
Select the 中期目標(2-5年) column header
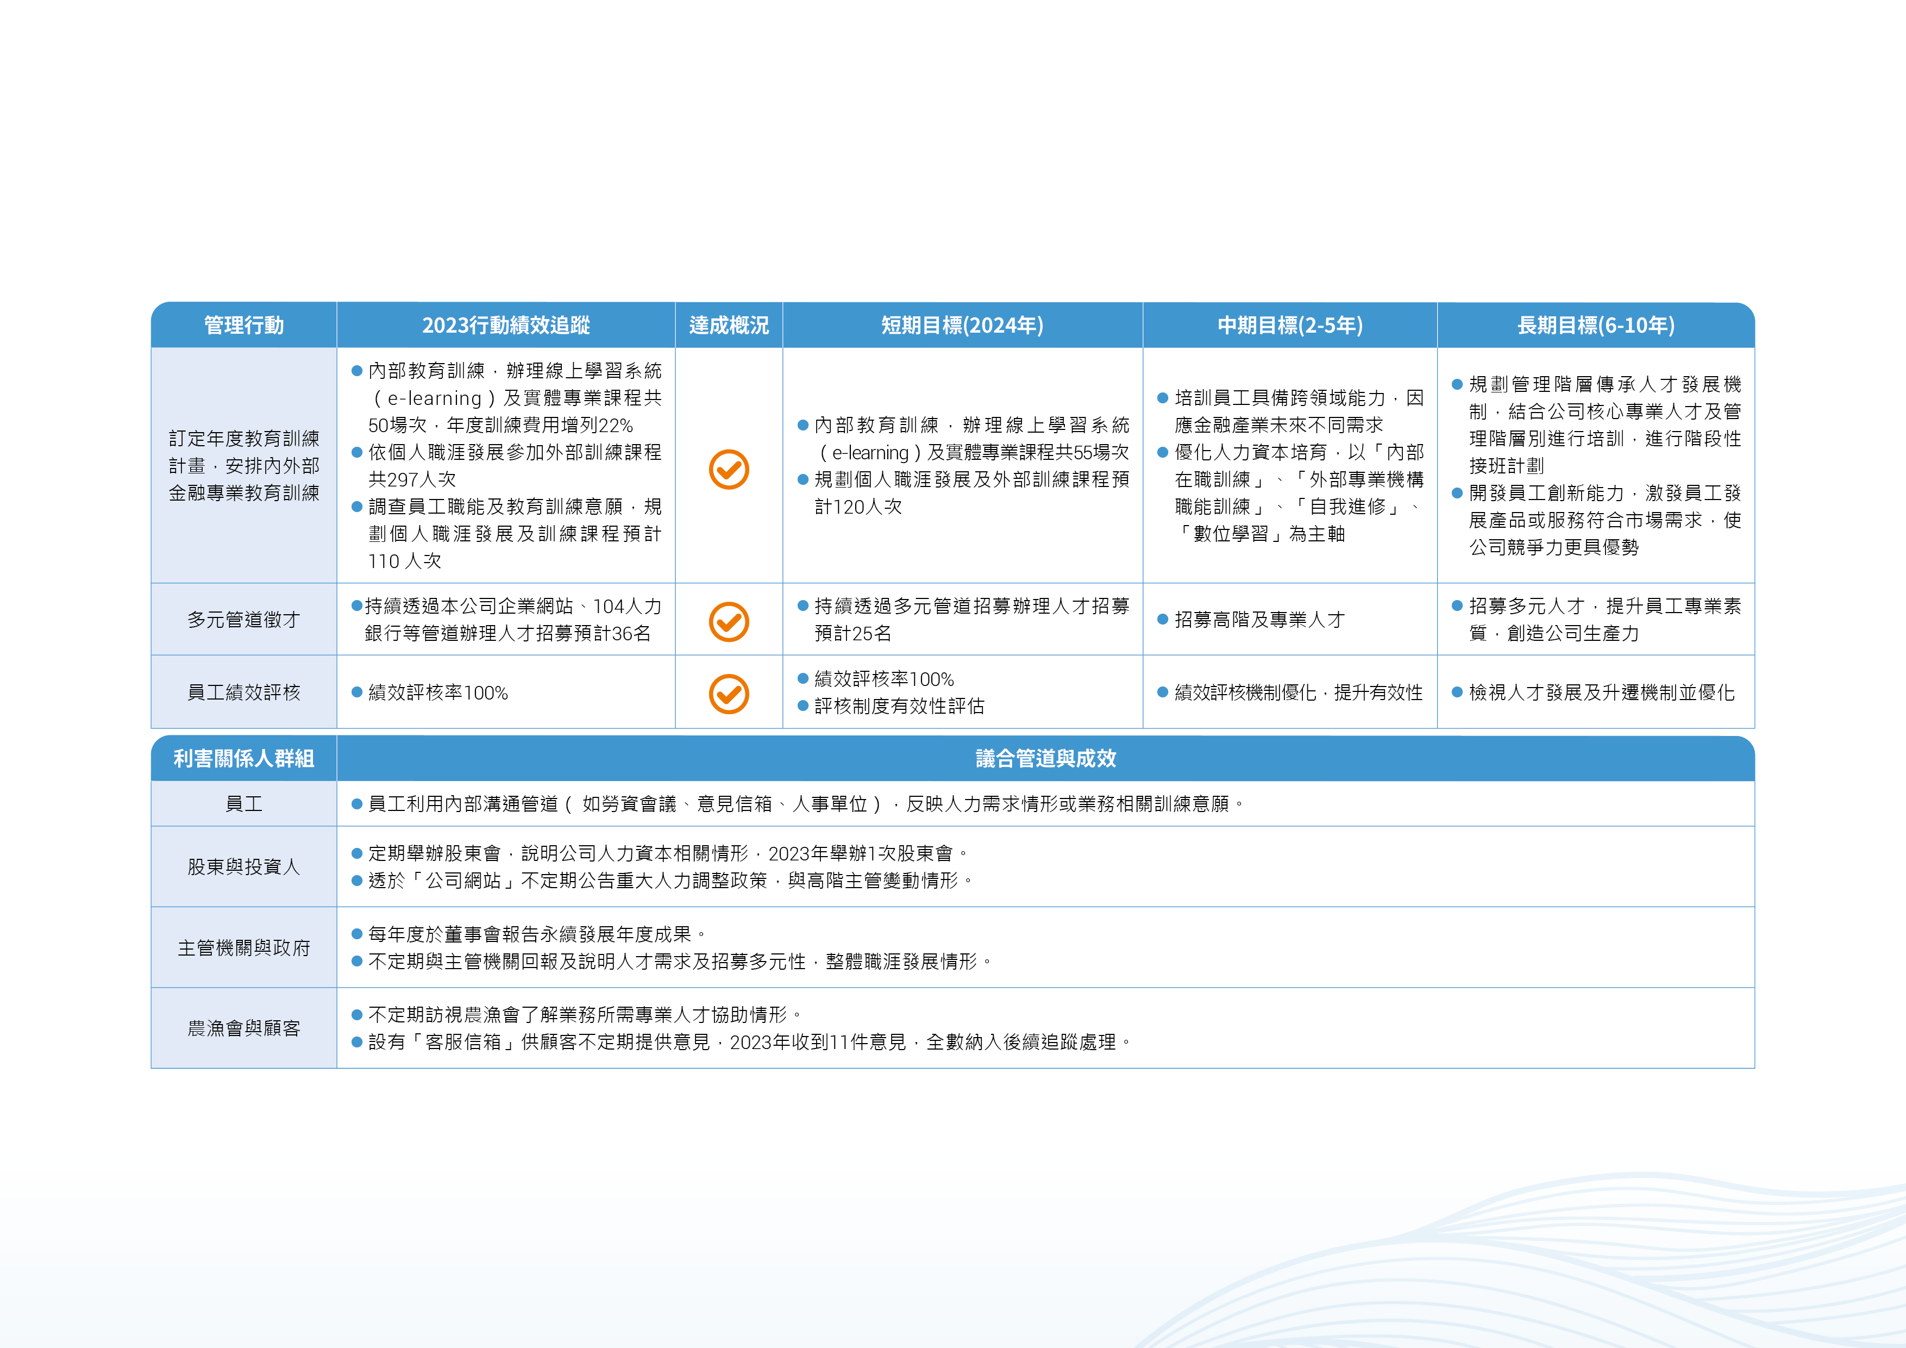[1290, 324]
